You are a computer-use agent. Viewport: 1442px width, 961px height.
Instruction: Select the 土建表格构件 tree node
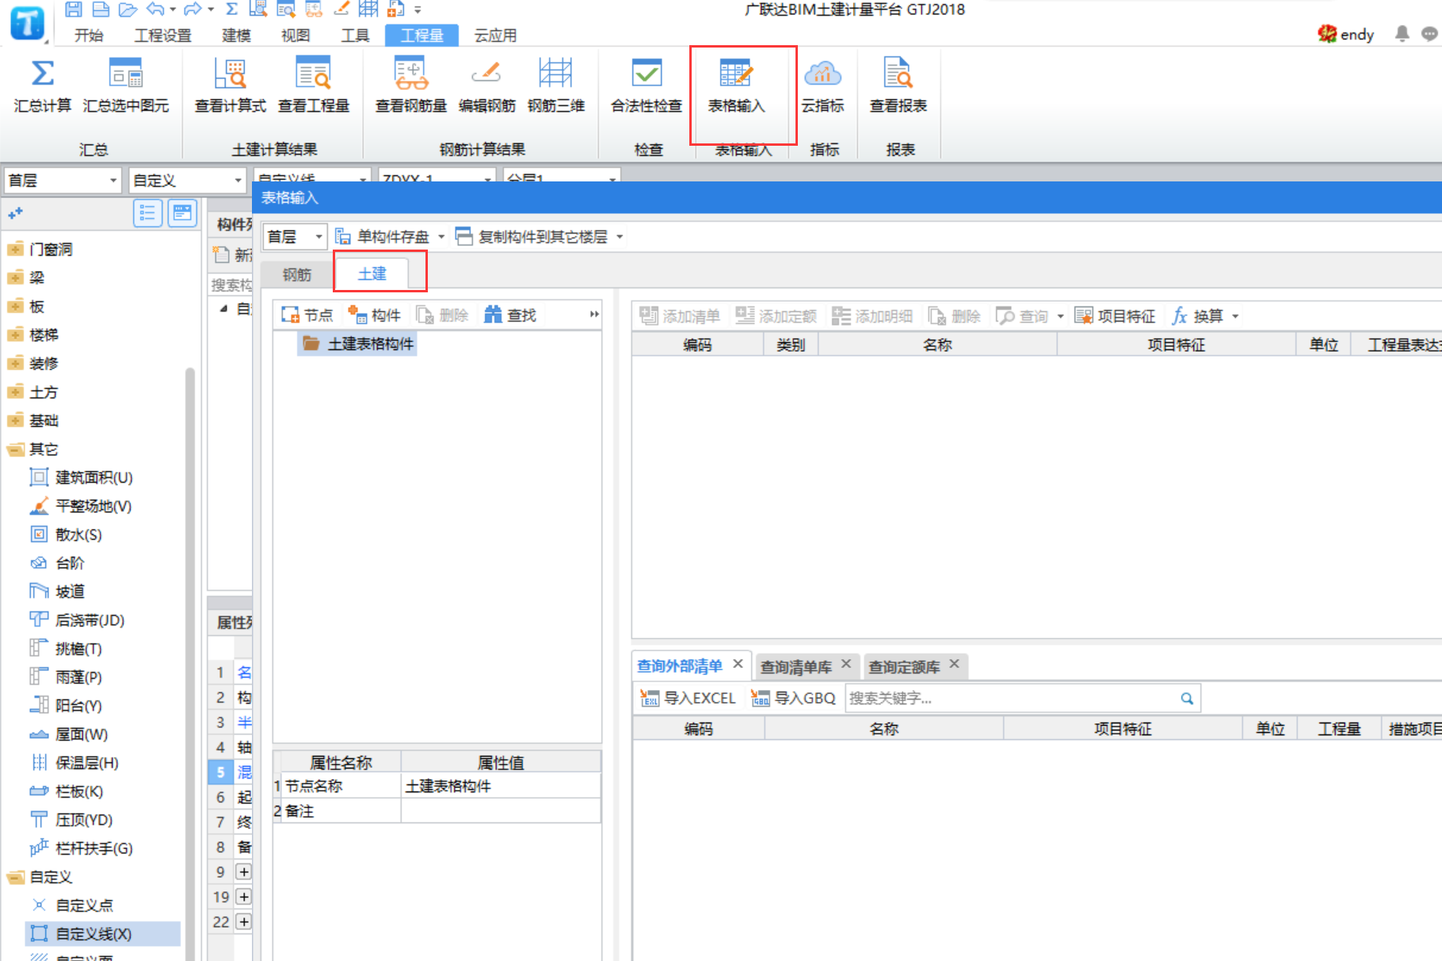[357, 344]
